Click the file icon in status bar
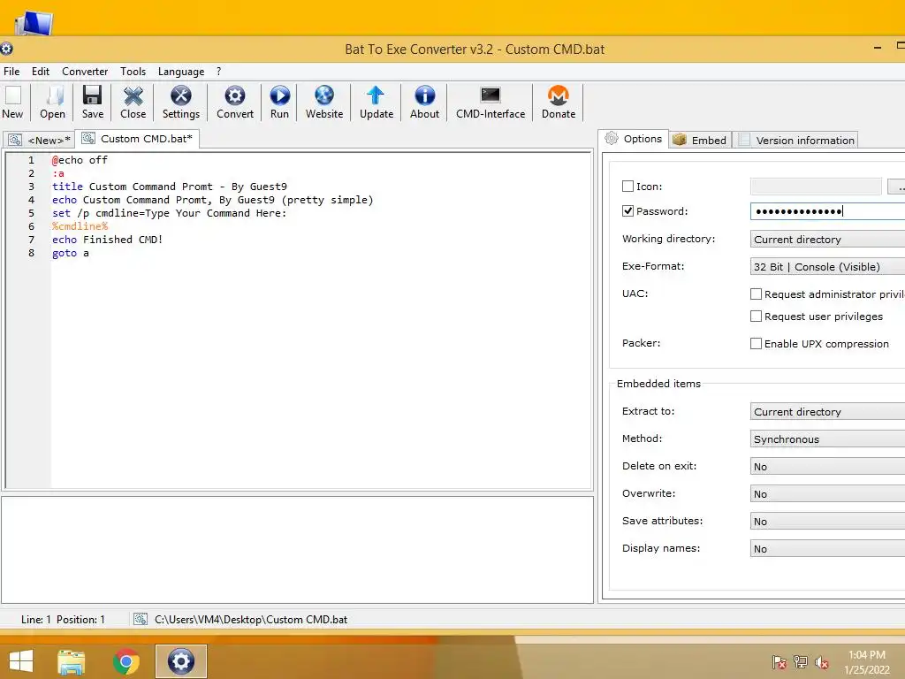The width and height of the screenshot is (905, 679). (x=141, y=620)
